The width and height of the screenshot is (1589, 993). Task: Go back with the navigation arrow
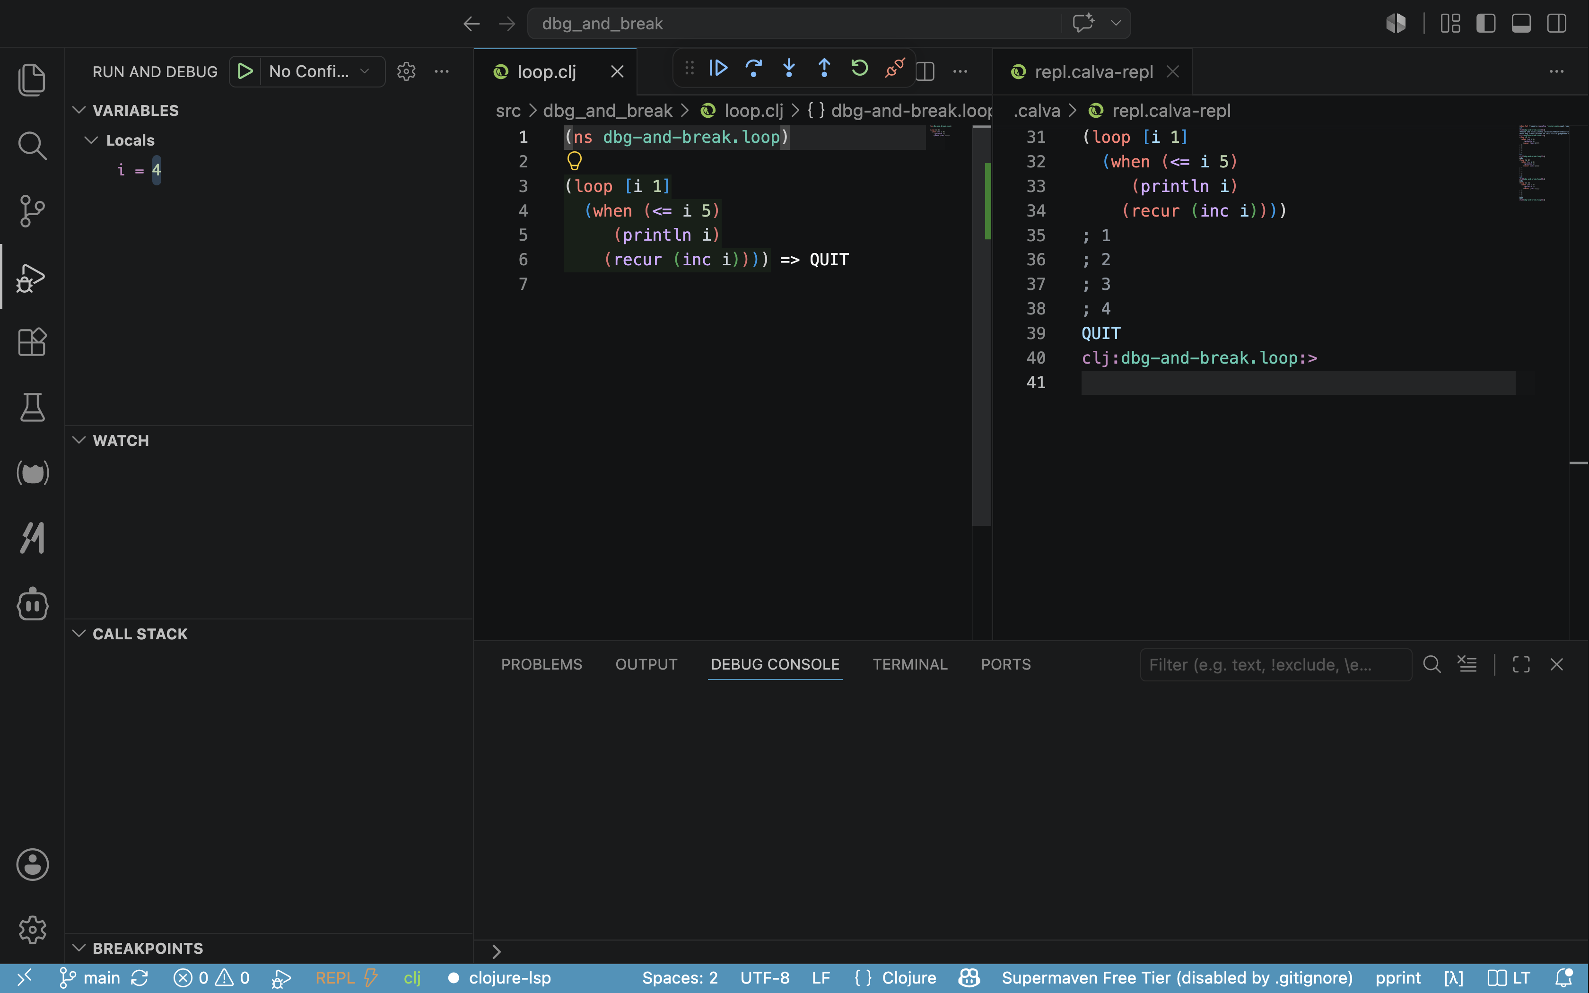471,24
